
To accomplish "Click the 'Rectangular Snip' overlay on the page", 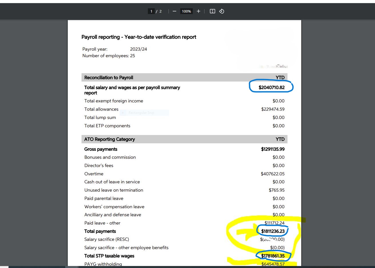I will tap(141, 113).
